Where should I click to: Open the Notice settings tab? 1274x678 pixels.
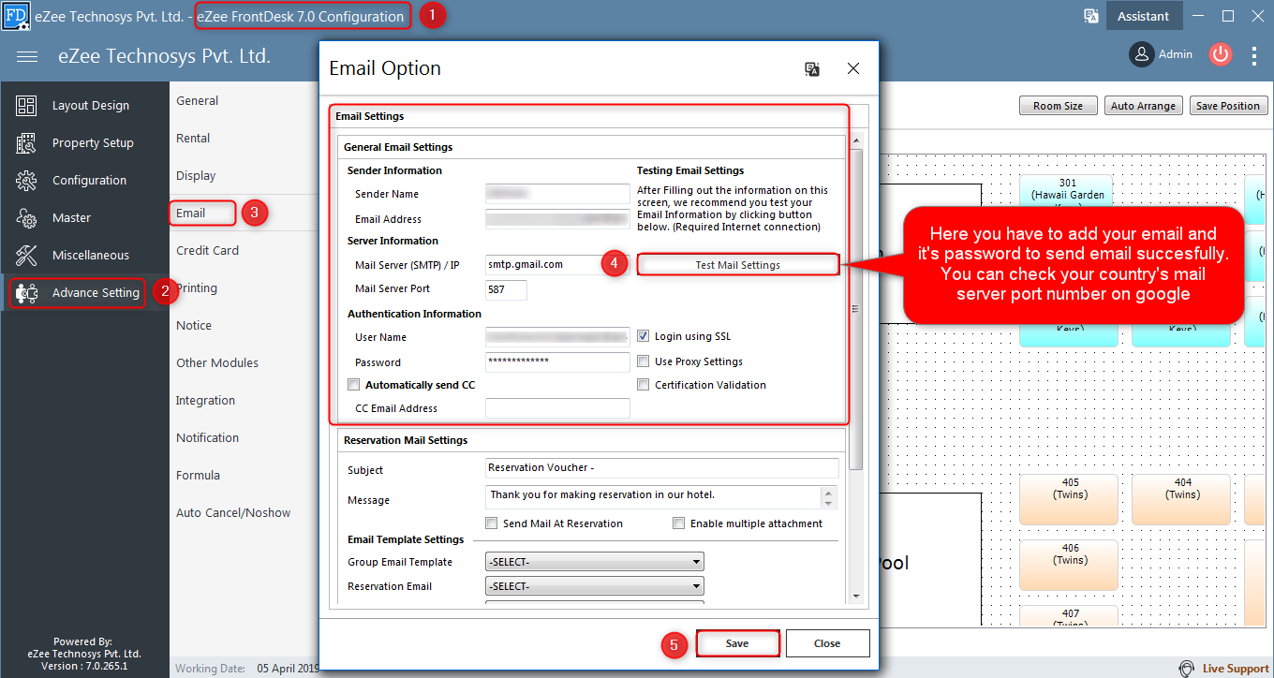194,326
